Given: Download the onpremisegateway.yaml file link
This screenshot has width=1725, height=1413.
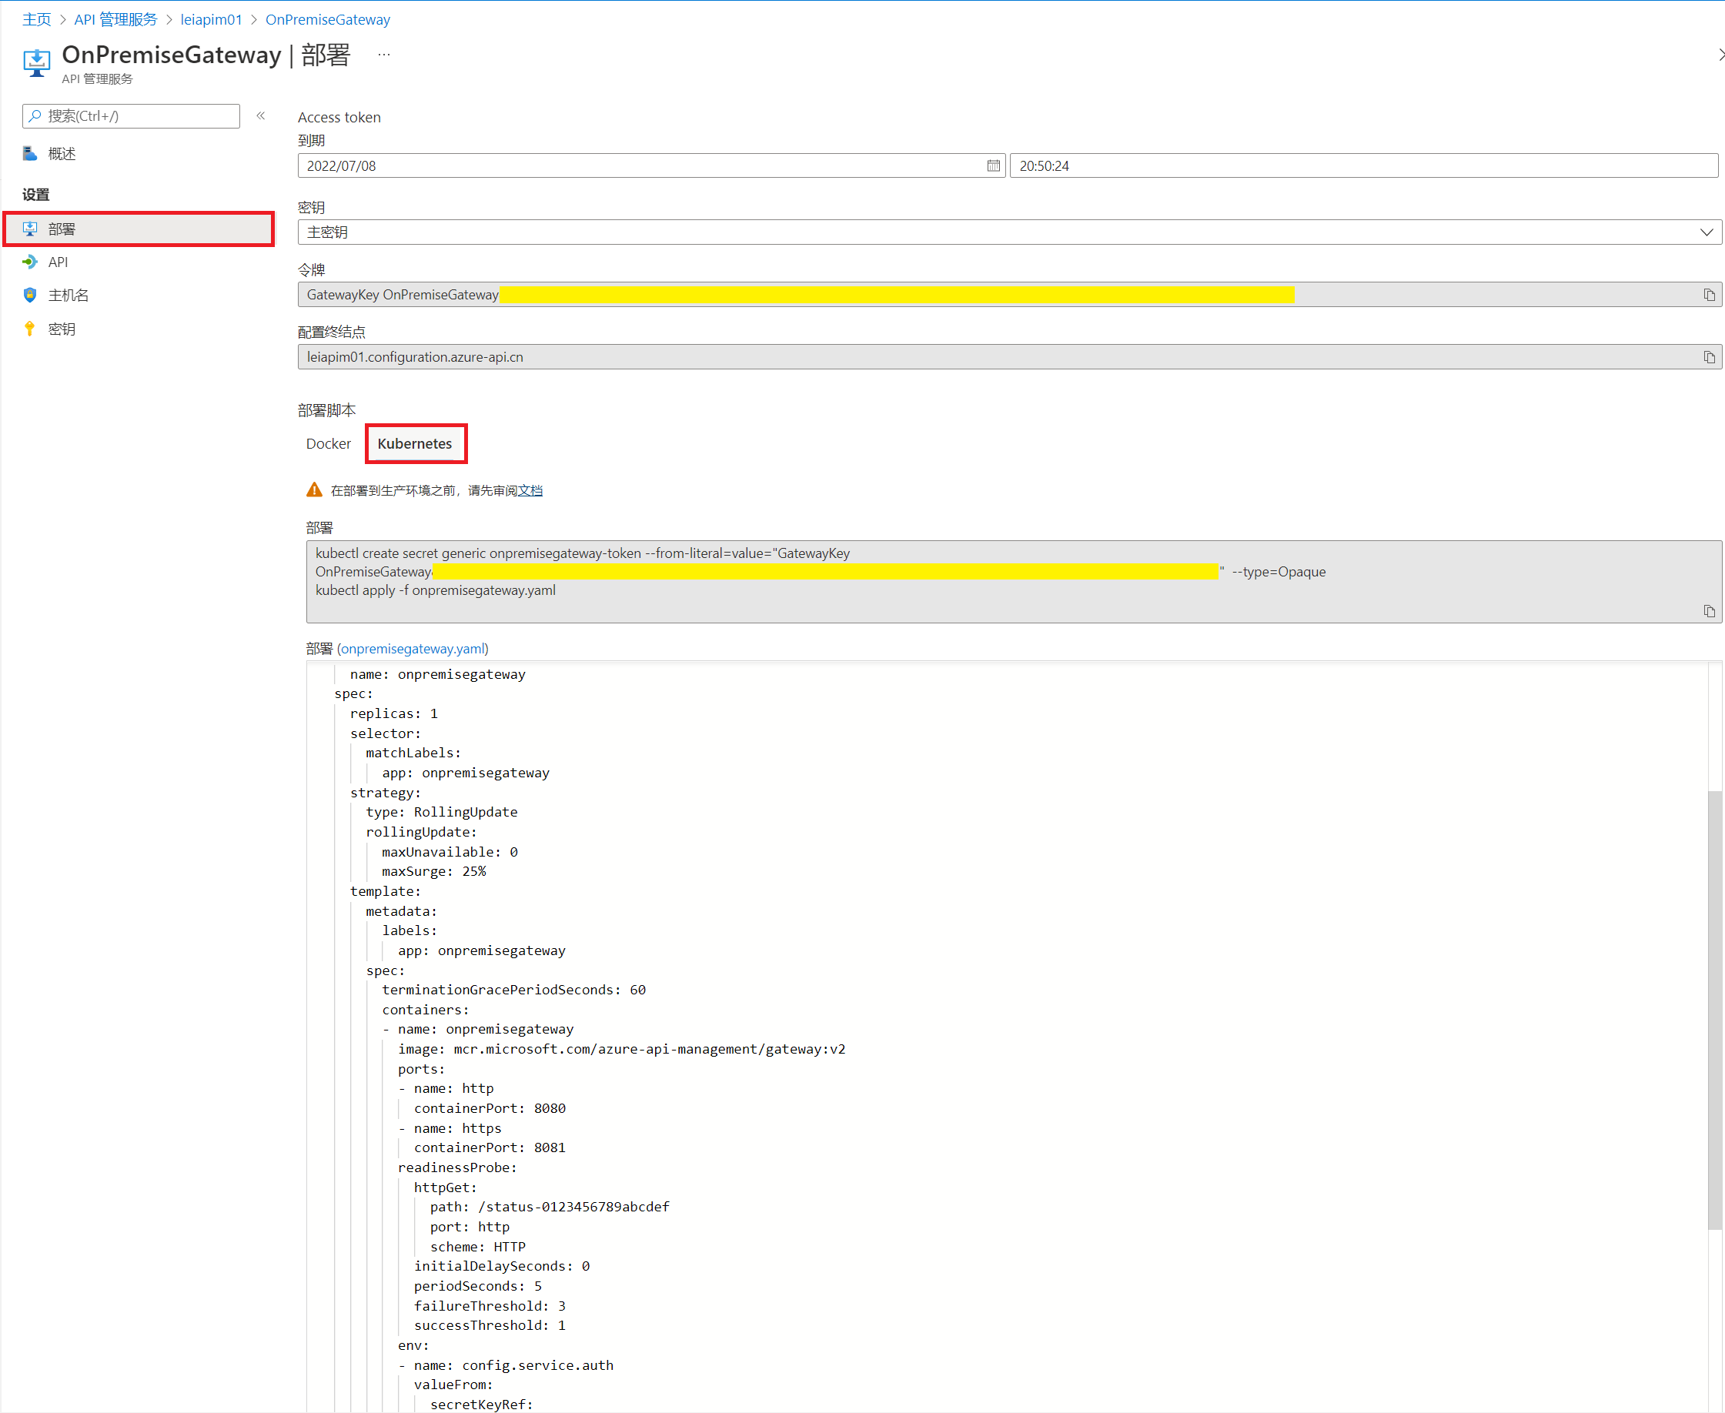Looking at the screenshot, I should pos(413,649).
